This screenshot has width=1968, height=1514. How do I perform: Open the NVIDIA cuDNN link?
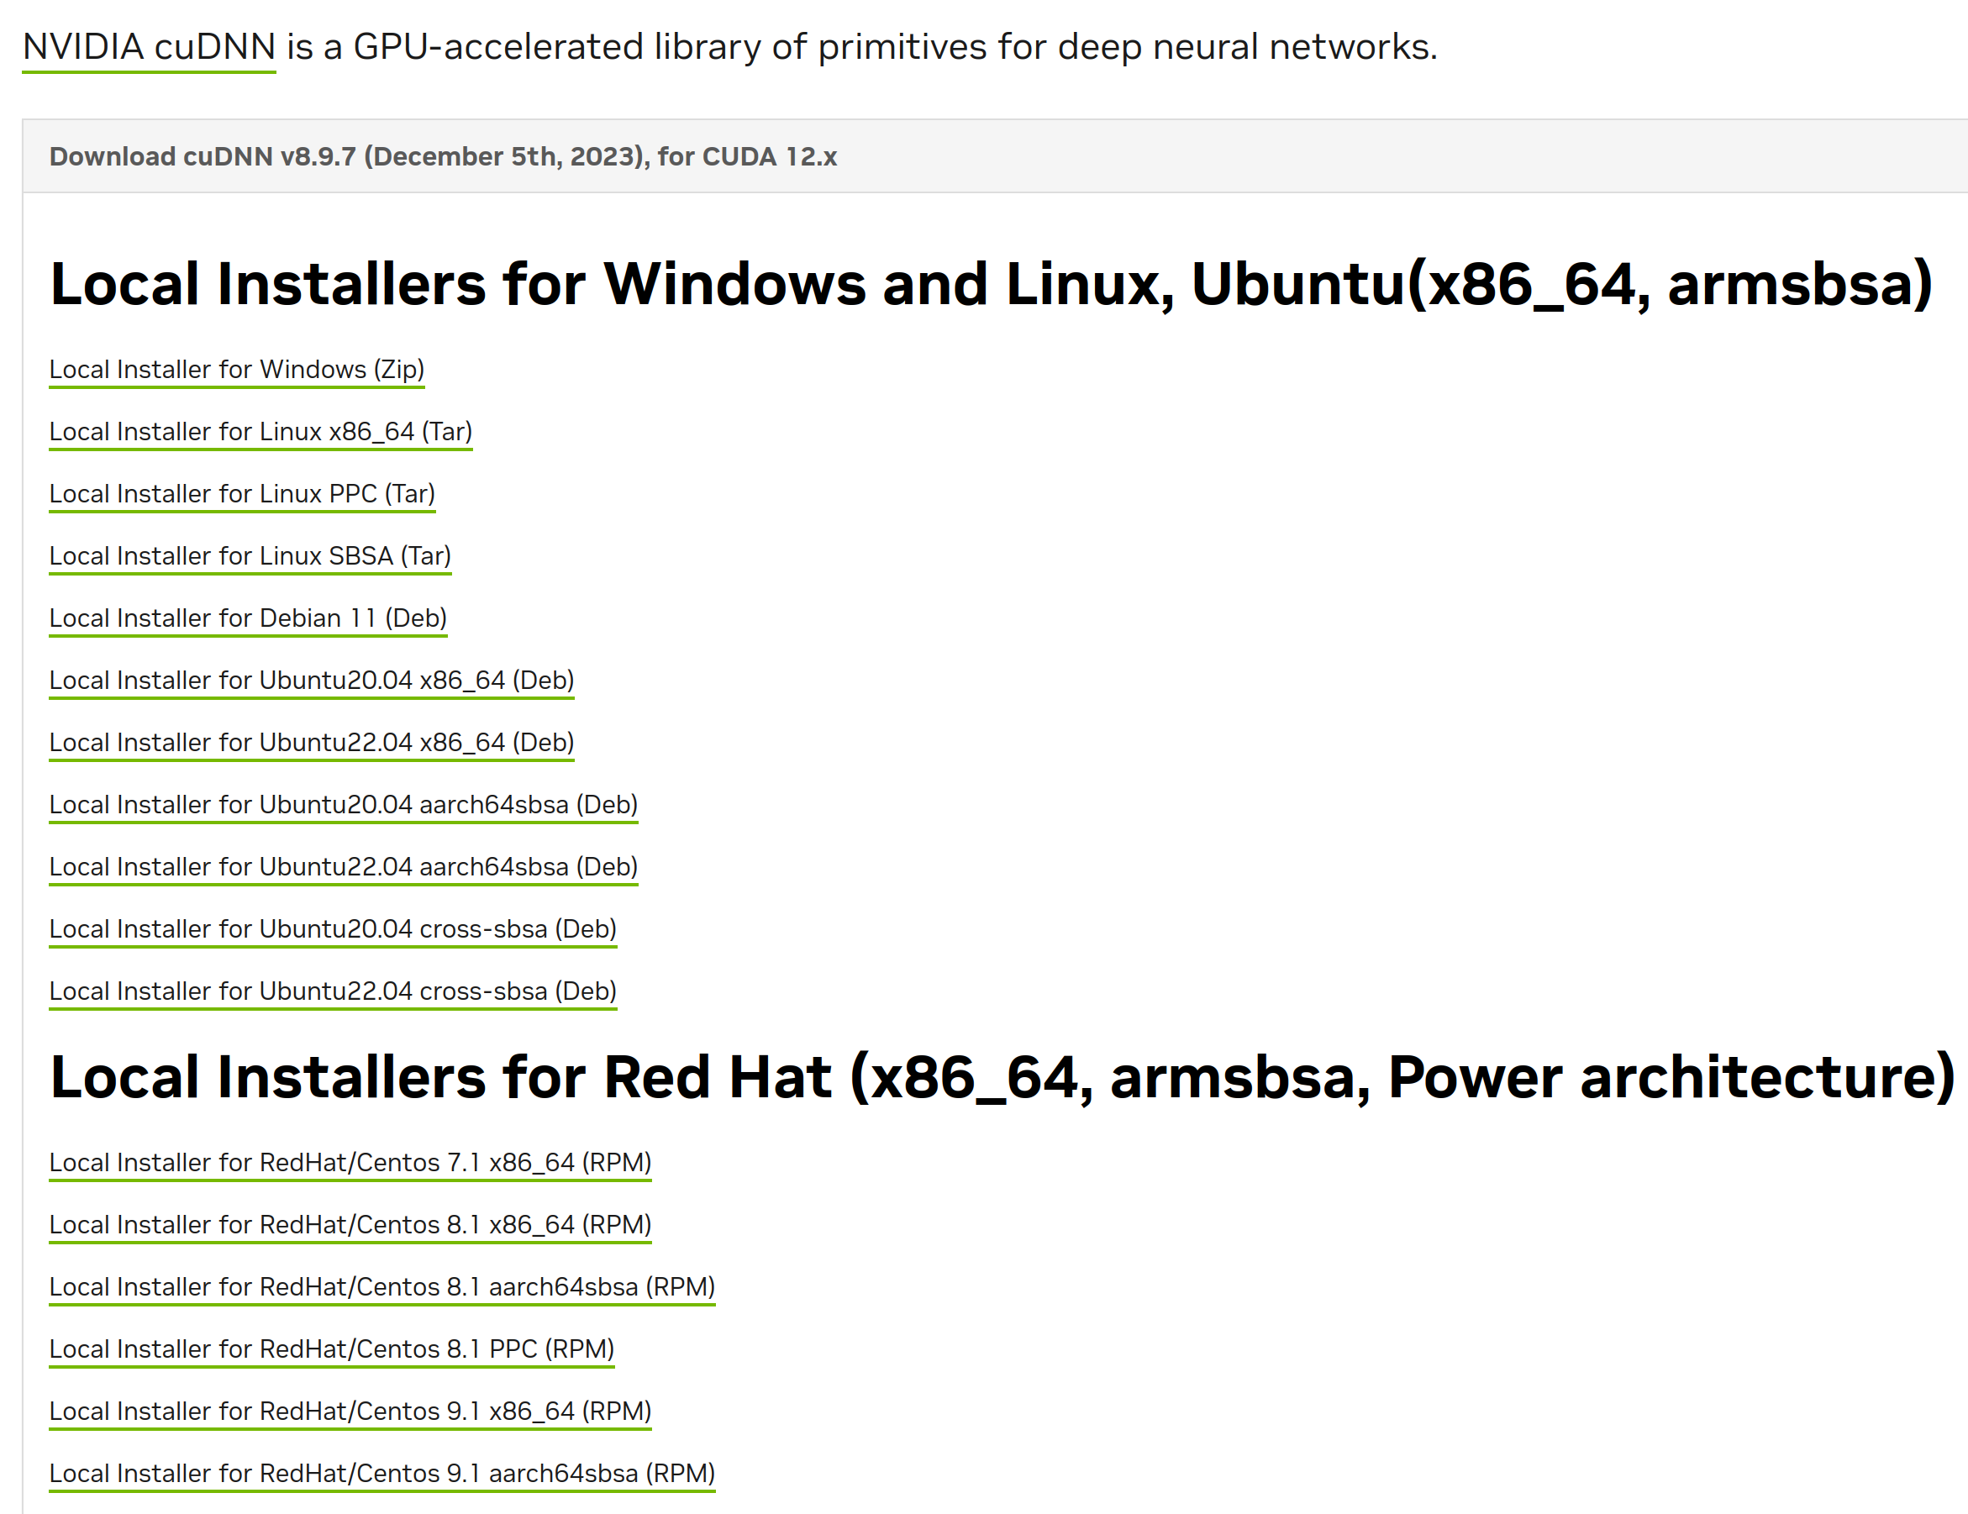coord(149,47)
